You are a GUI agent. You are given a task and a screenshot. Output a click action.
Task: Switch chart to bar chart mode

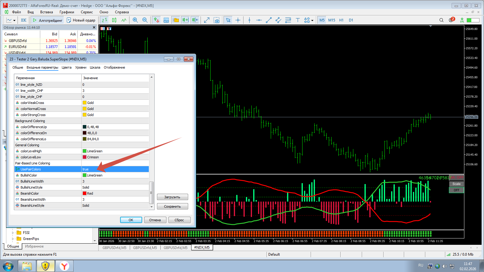click(104, 20)
